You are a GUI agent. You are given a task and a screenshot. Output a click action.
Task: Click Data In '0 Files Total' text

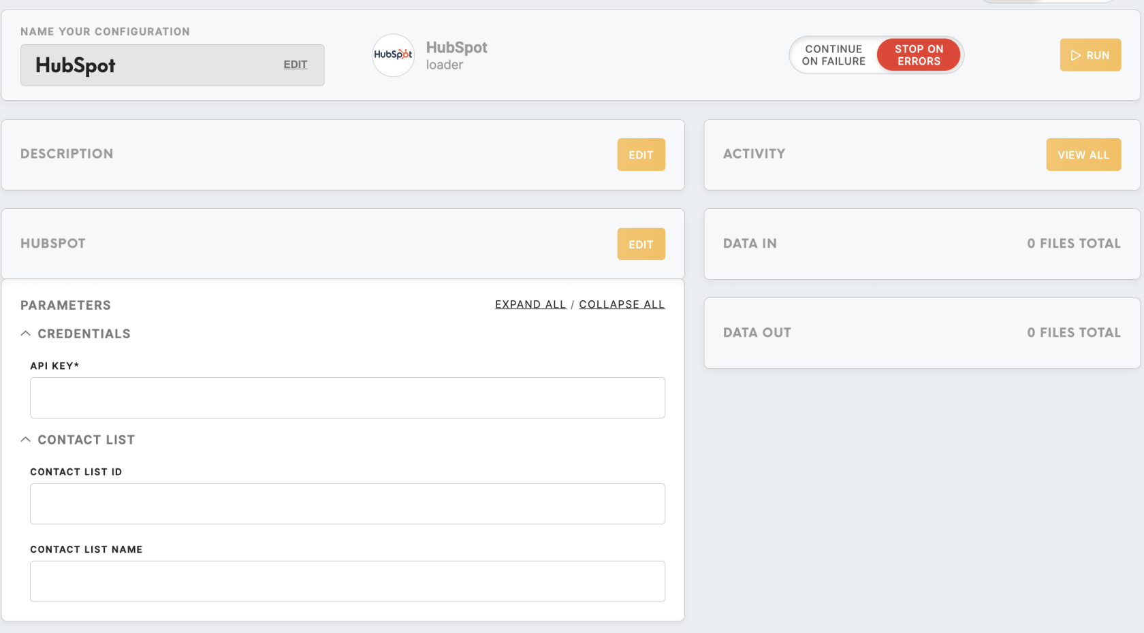(1074, 244)
